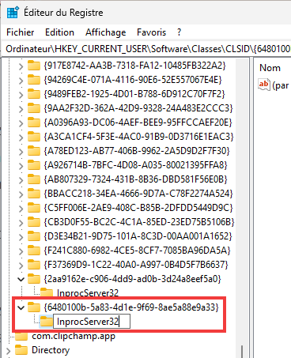Select key {6480100b-5a83-4d1e-9f69-8ae5a88e9a33}
This screenshot has width=291, height=358.
[131, 307]
